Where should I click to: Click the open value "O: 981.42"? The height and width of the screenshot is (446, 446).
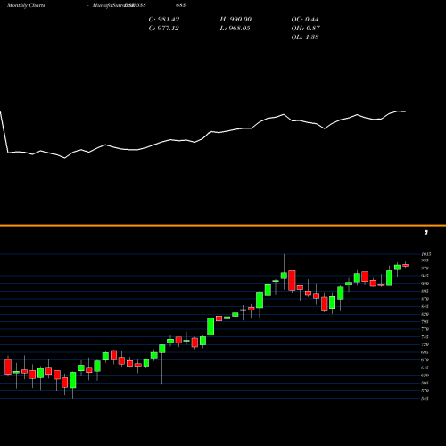point(164,20)
